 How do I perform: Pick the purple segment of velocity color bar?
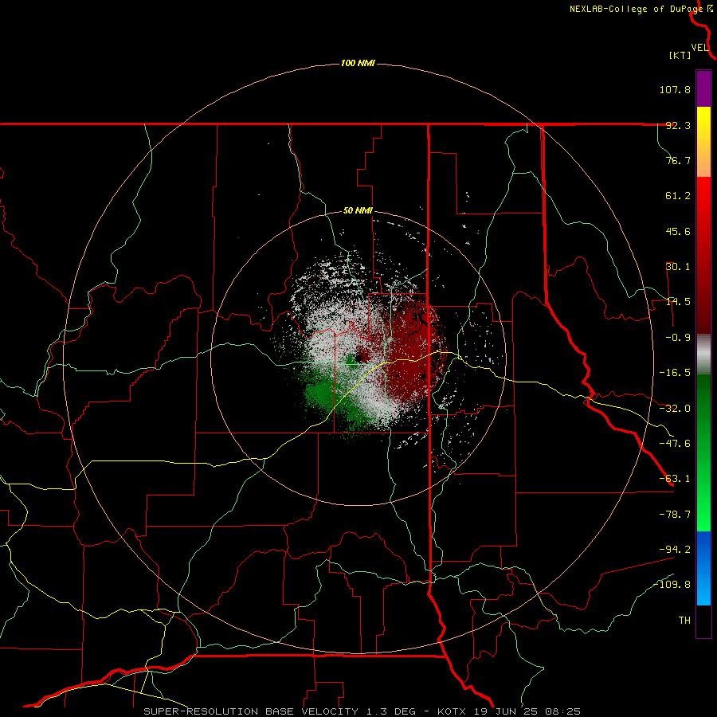click(703, 88)
